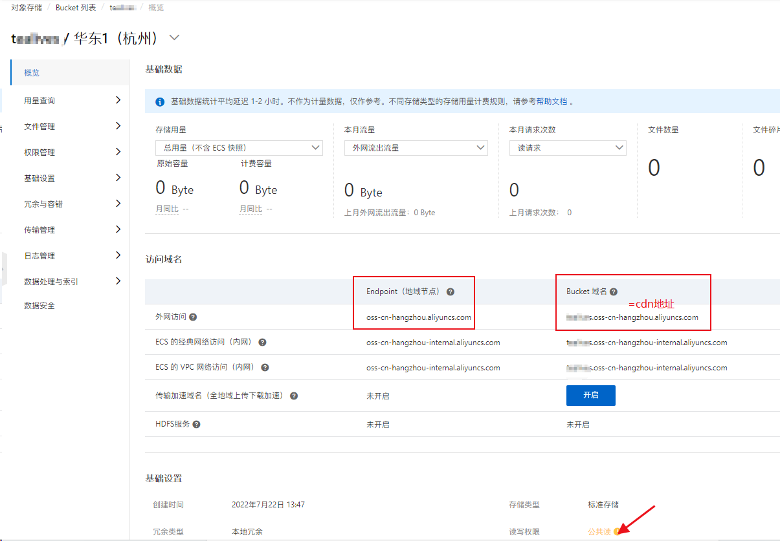Click 开启 to enable transfer acceleration
Viewport: 780px width, 541px height.
[x=590, y=395]
